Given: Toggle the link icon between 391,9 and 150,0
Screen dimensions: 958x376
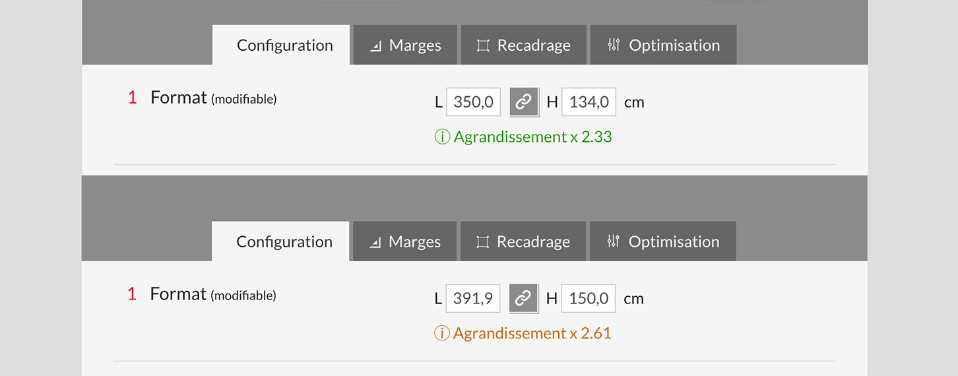Looking at the screenshot, I should coord(523,299).
